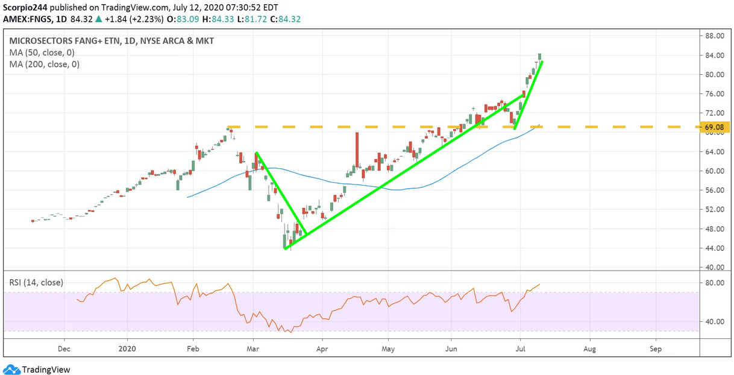The height and width of the screenshot is (375, 734).
Task: Click the RSI pane 80.00 axis label
Action: coord(715,283)
